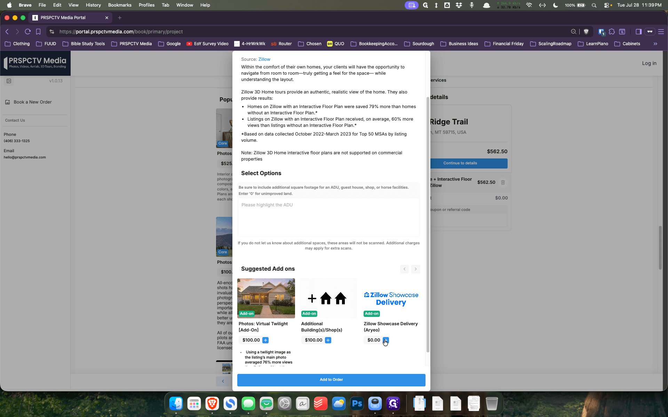Bookmark this page icon
Viewport: 668px width, 417px height.
[38, 32]
